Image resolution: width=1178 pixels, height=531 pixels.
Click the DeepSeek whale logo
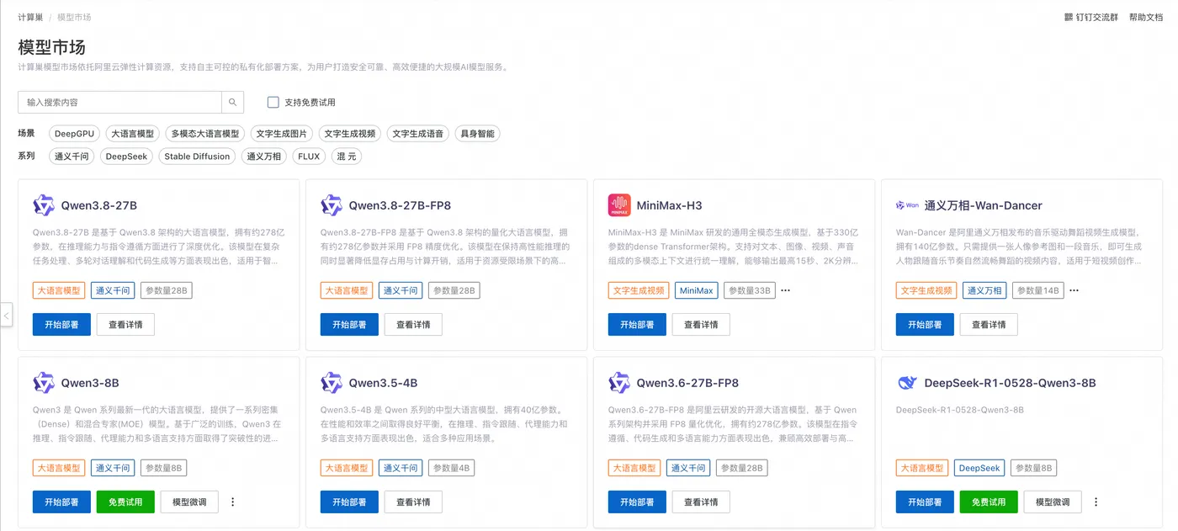tap(907, 383)
